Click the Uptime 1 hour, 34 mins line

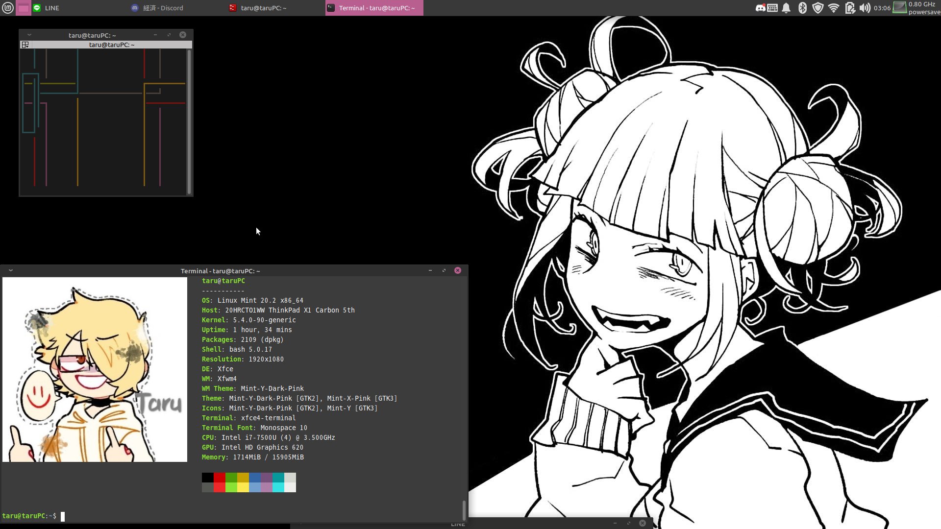point(247,330)
